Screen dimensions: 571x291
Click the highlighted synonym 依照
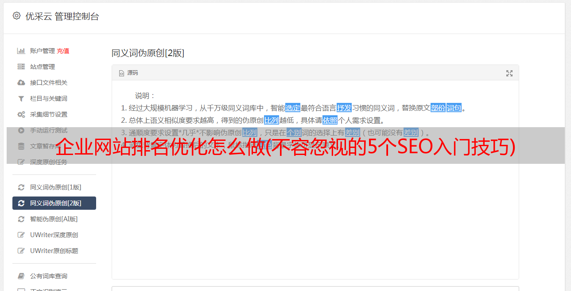tap(330, 120)
